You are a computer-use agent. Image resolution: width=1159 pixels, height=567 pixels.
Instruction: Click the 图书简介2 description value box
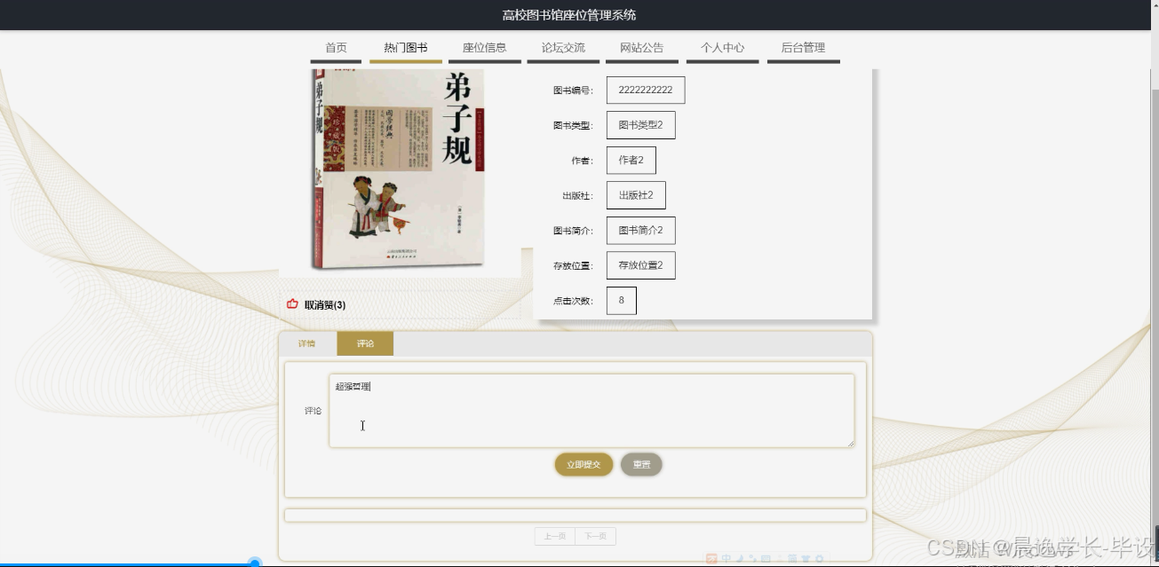[x=640, y=230]
